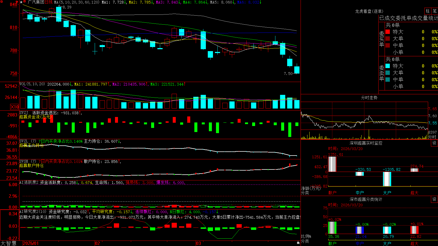Image resolution: width=438 pixels, height=246 pixels.
Task: Click dark red 中单 swatch in 委买单
Action: pos(388,45)
